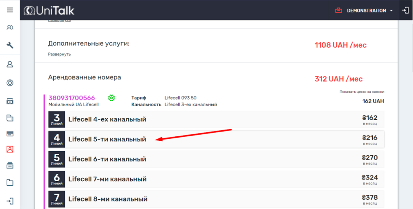Click the single user profile sidebar icon
413x209 pixels.
coord(10,64)
